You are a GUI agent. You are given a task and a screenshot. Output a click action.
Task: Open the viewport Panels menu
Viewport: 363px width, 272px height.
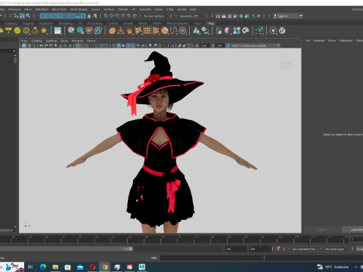[x=91, y=41]
